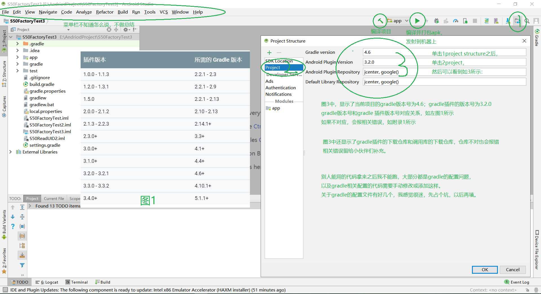The height and width of the screenshot is (294, 541).
Task: Collapse the S50FactoryTest3 root node
Action: click(x=11, y=37)
